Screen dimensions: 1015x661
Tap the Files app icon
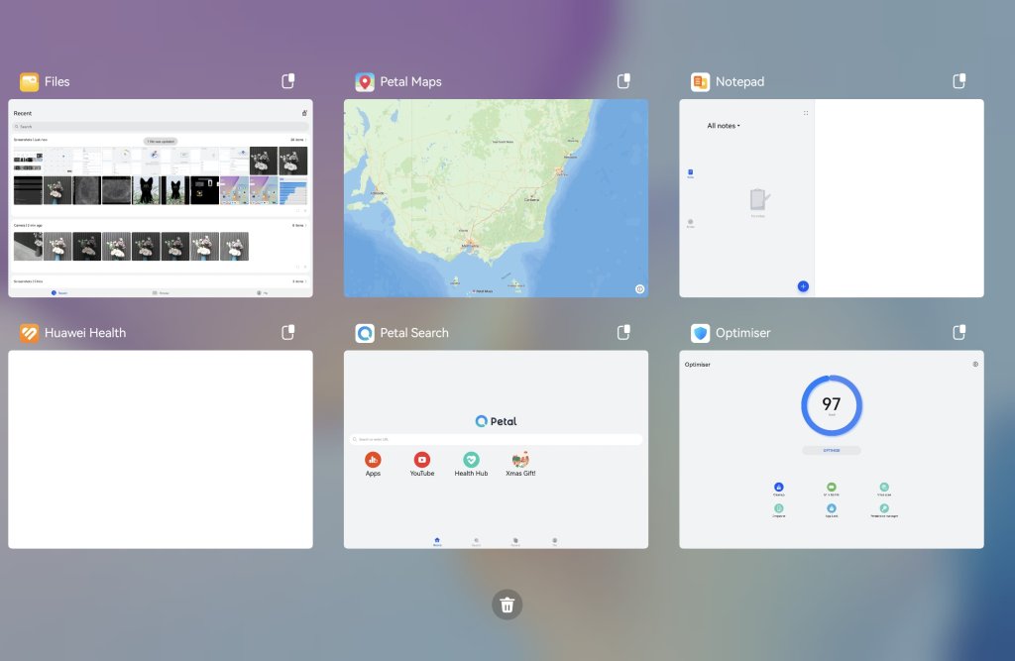(29, 81)
